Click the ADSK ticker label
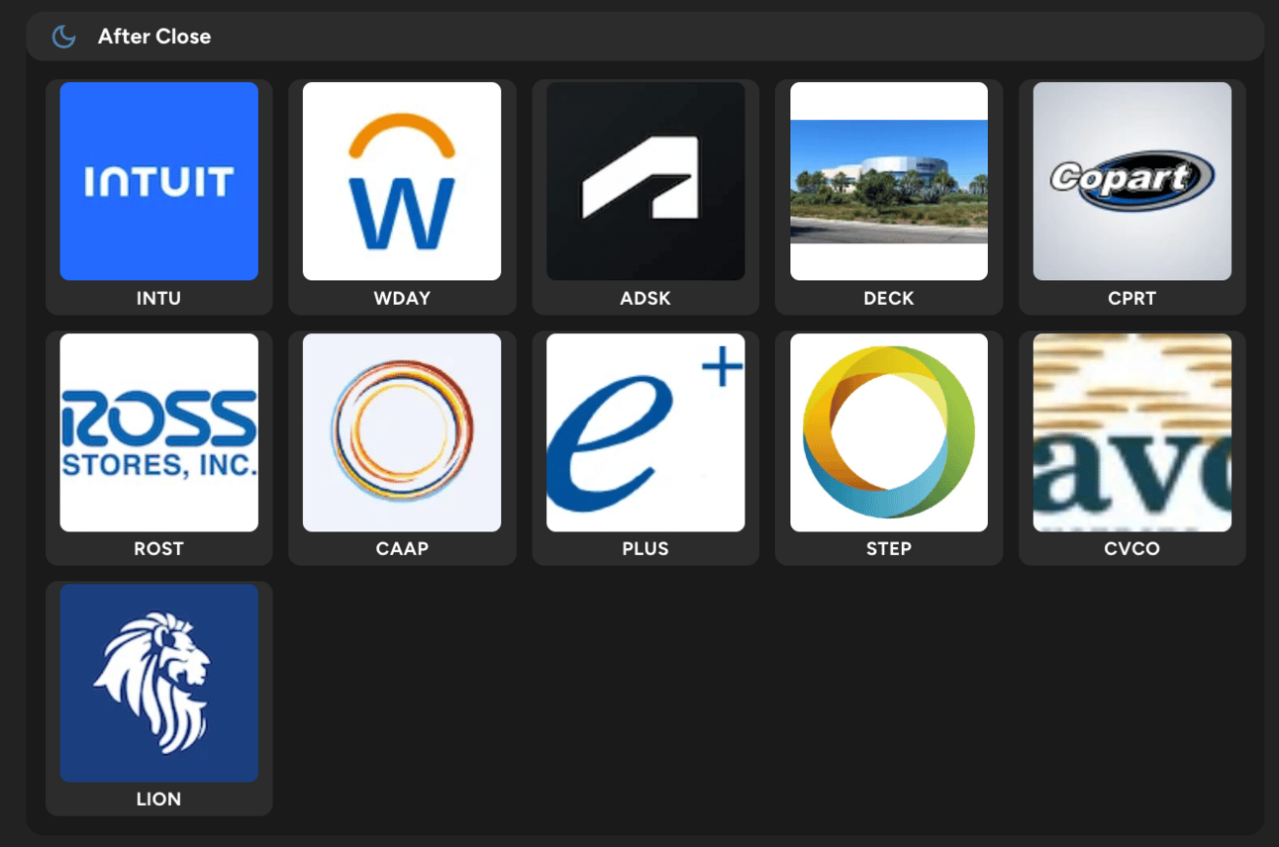 pyautogui.click(x=645, y=298)
